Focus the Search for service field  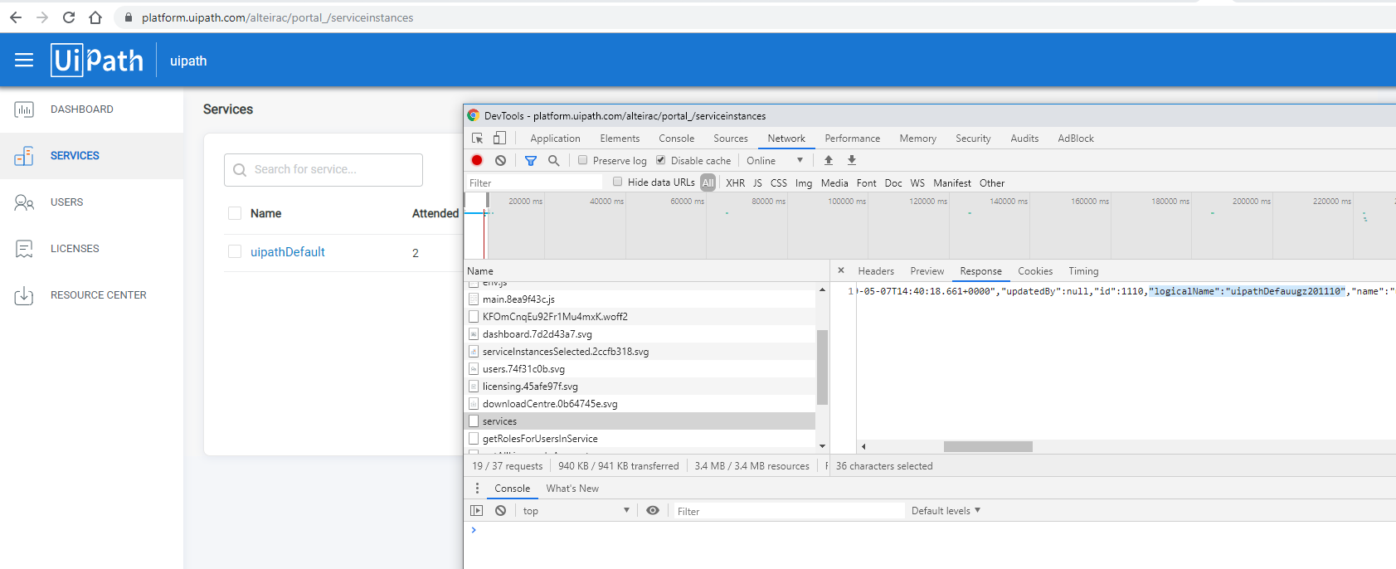click(x=323, y=170)
